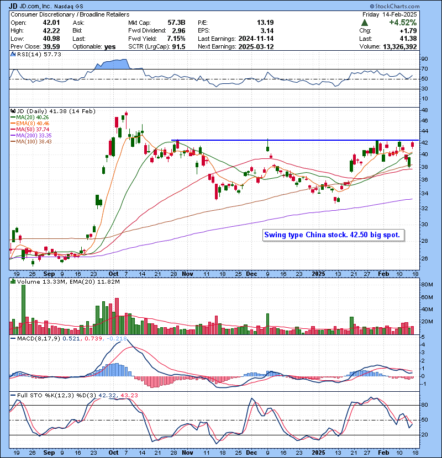Click the Open price 42.01
Image resolution: width=442 pixels, height=458 pixels.
pos(51,23)
